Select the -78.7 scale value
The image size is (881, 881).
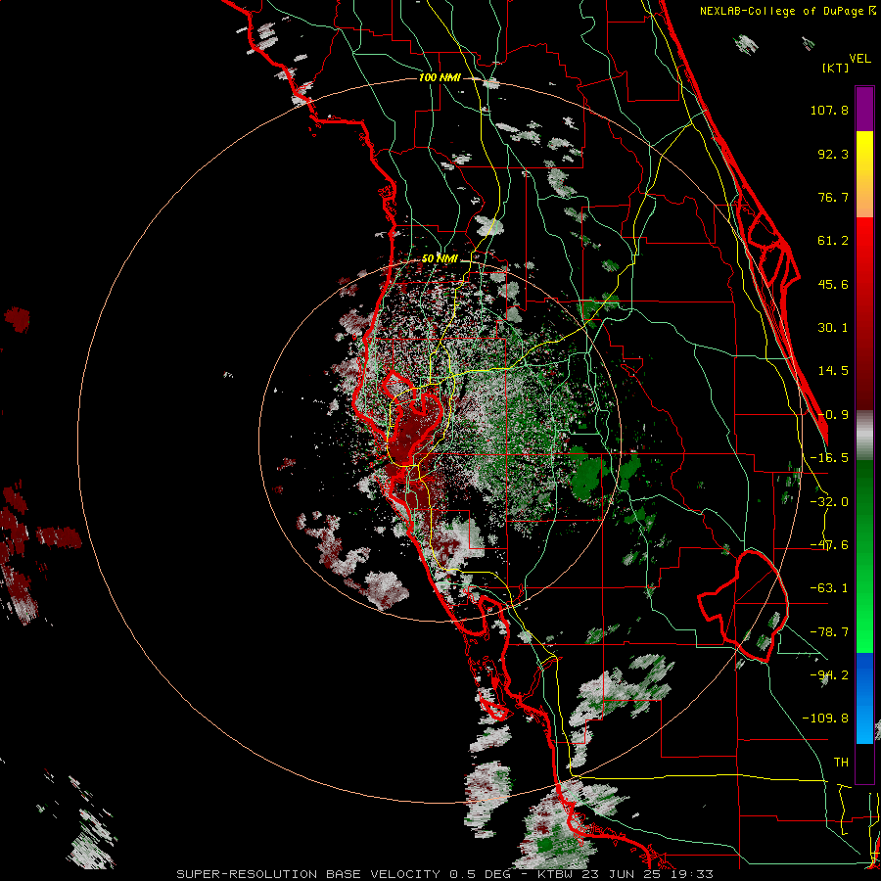tap(829, 632)
